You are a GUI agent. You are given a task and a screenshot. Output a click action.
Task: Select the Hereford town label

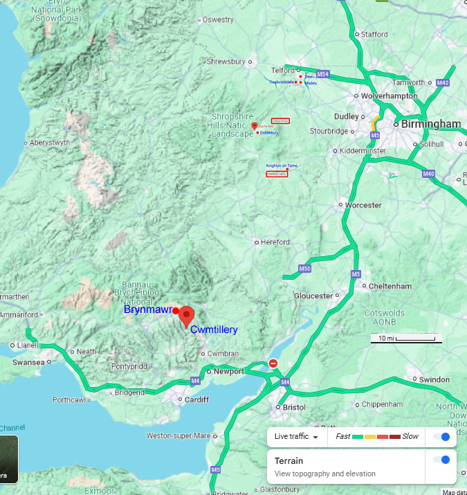[275, 242]
